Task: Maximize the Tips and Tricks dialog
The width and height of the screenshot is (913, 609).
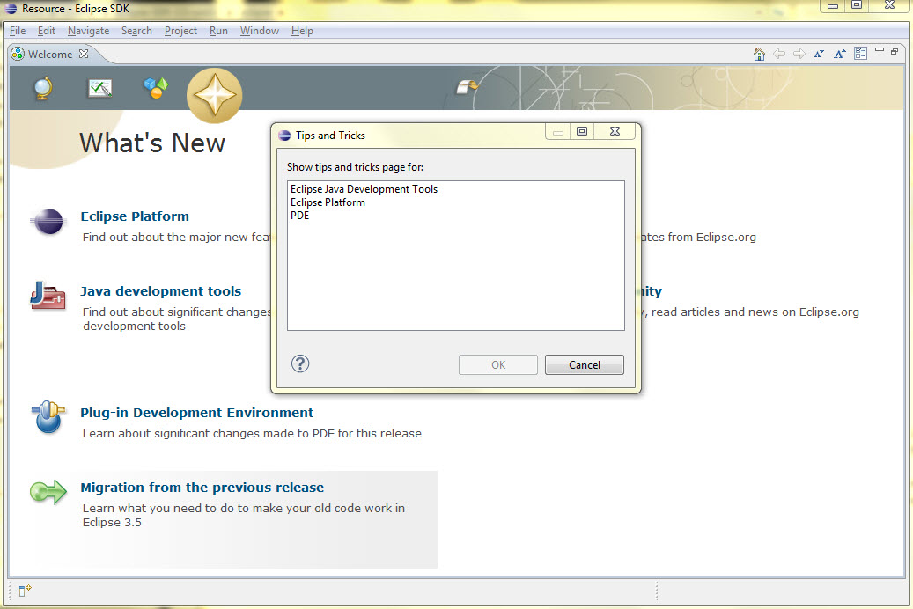Action: click(x=582, y=131)
